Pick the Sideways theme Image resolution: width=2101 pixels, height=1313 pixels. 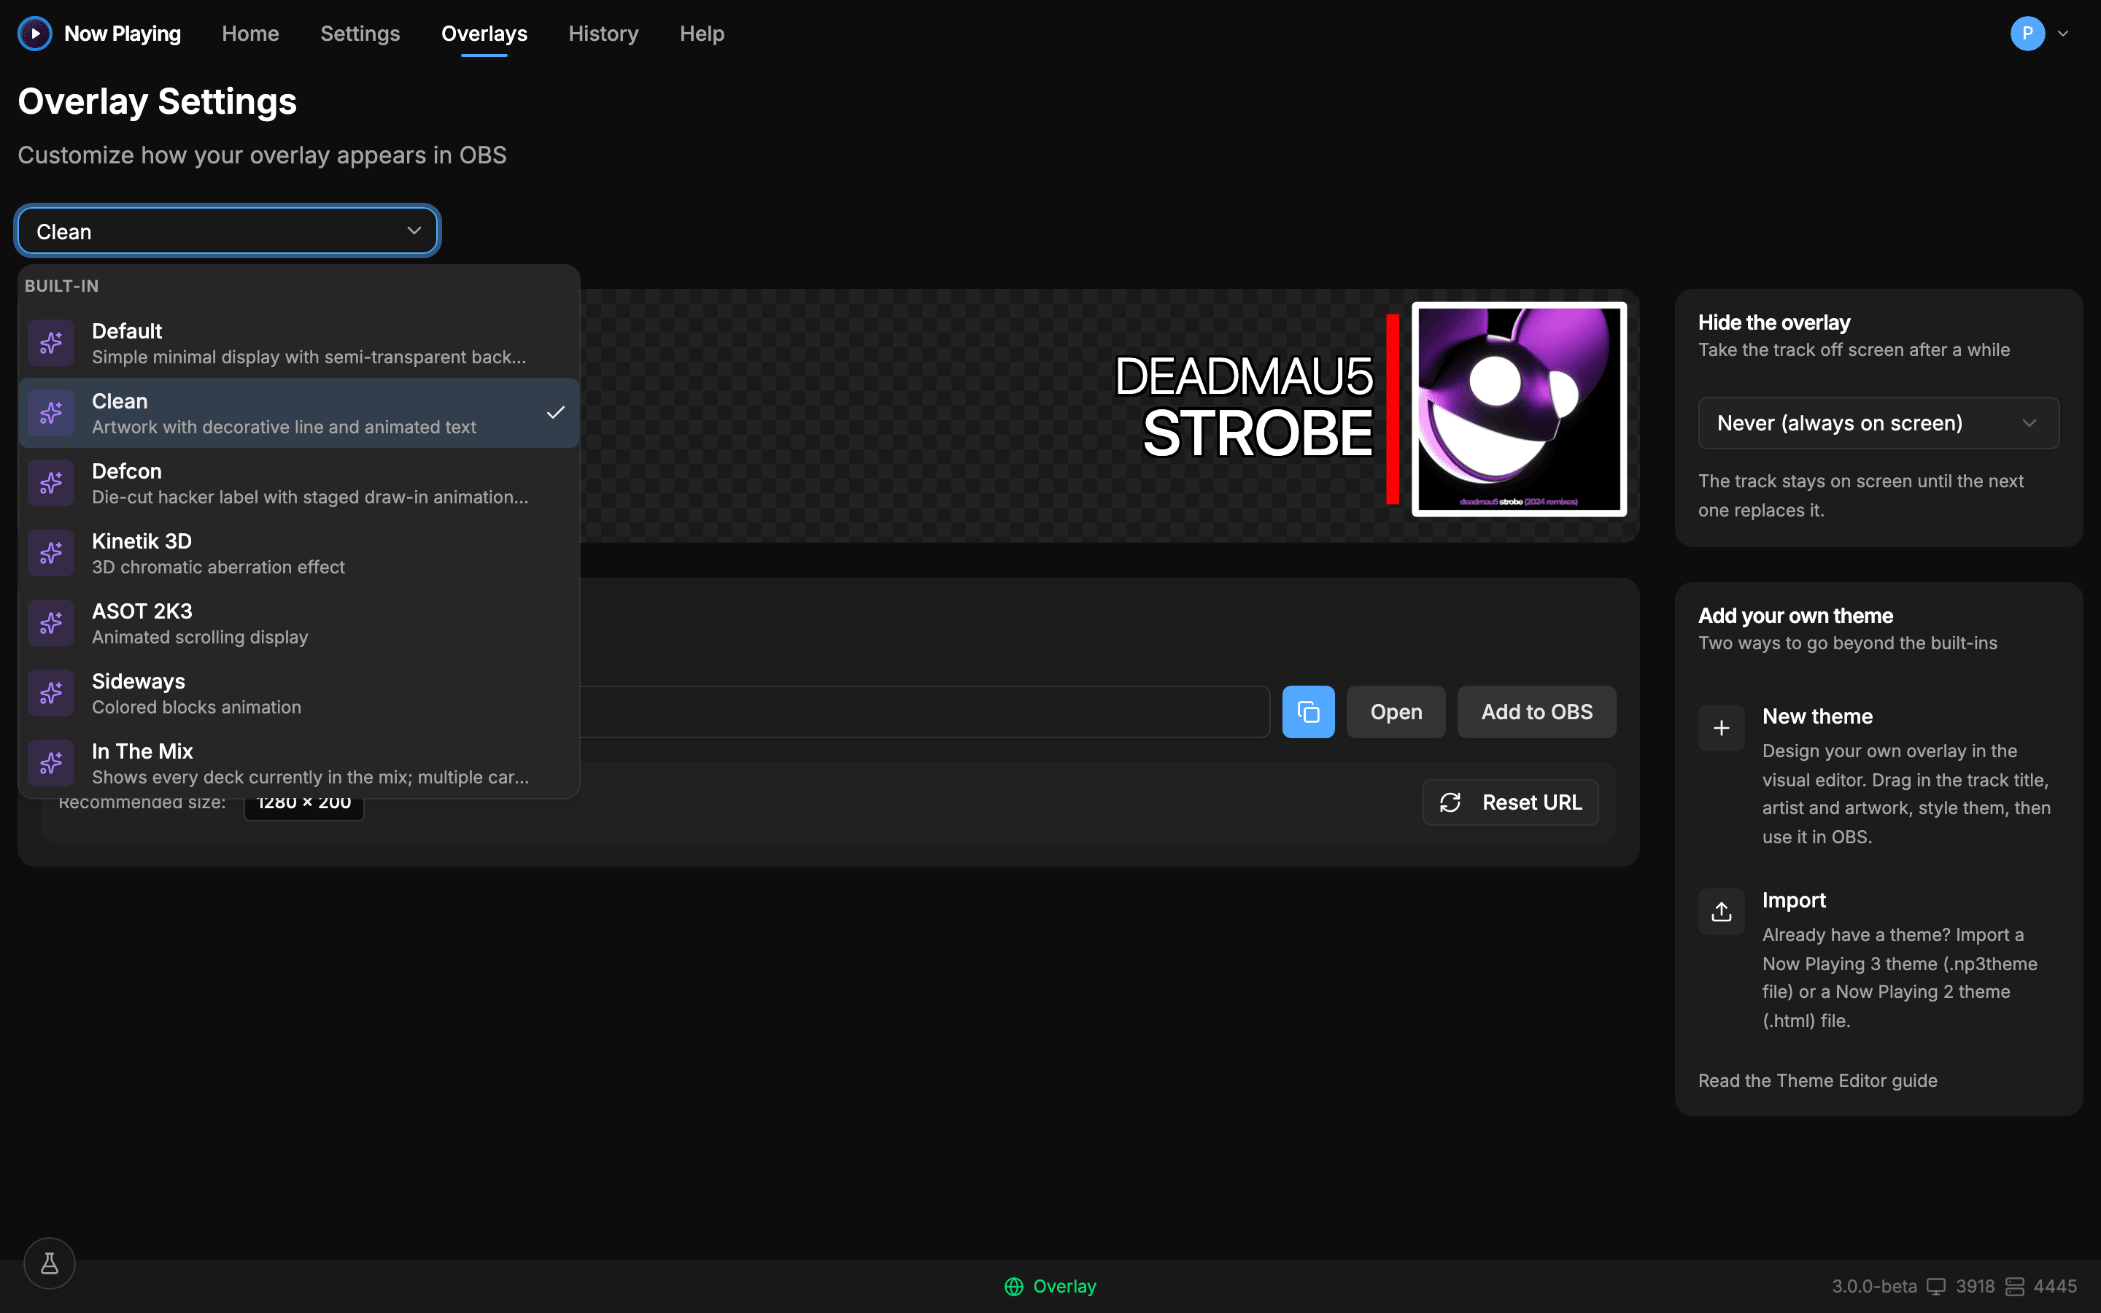coord(298,693)
